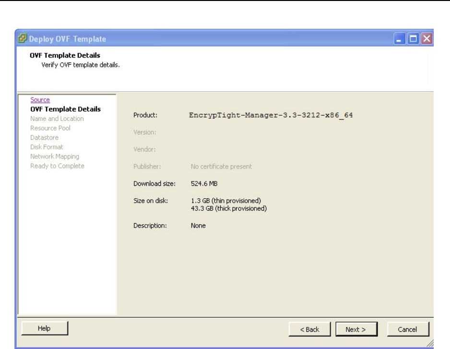Click the Ready to Complete step
450x349 pixels.
click(57, 166)
